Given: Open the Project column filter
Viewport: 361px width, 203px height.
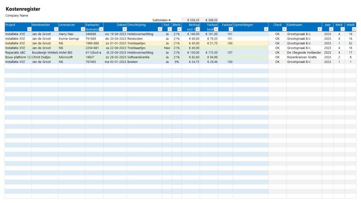Looking at the screenshot, I should tap(29, 28).
